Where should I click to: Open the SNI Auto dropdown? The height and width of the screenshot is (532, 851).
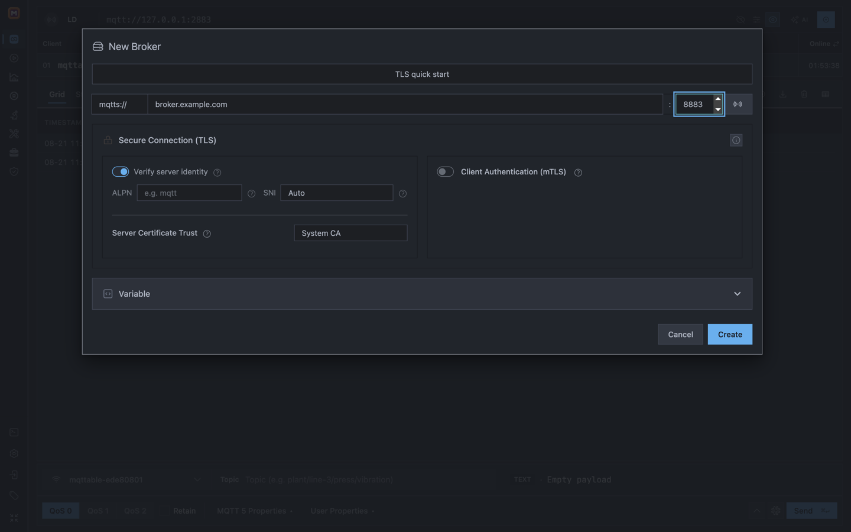pos(337,193)
